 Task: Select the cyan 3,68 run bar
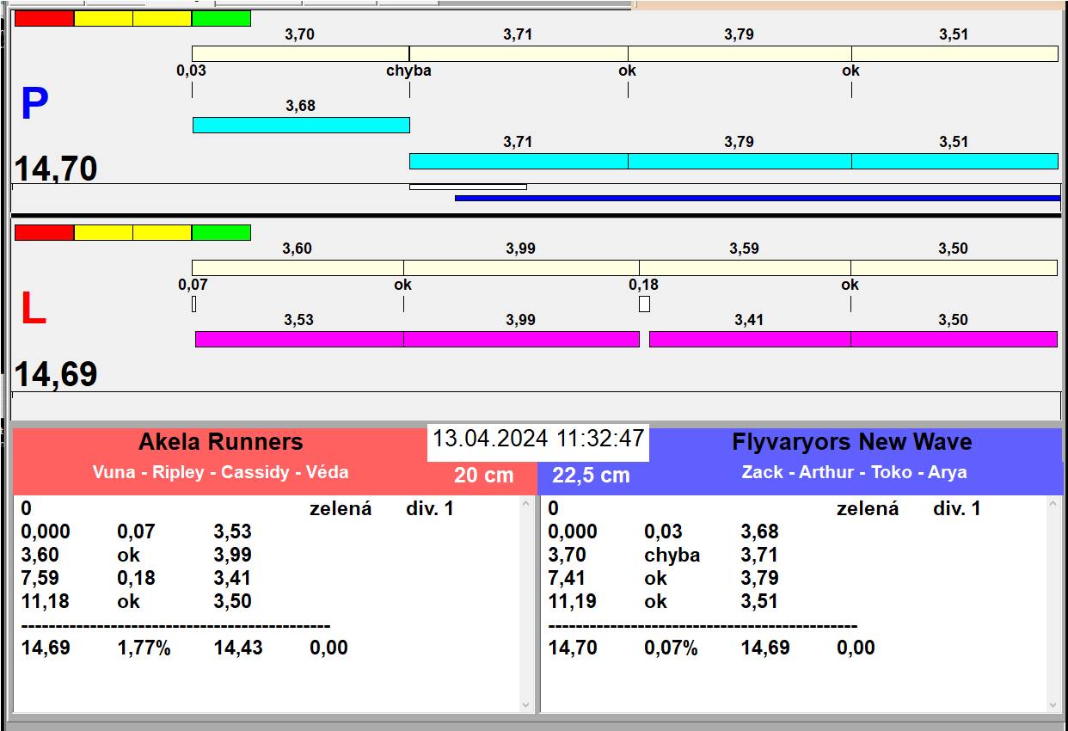[301, 125]
